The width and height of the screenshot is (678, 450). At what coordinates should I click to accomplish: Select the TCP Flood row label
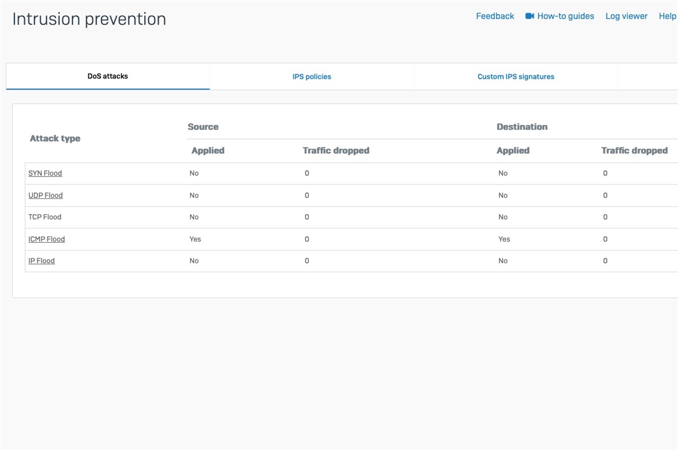44,217
